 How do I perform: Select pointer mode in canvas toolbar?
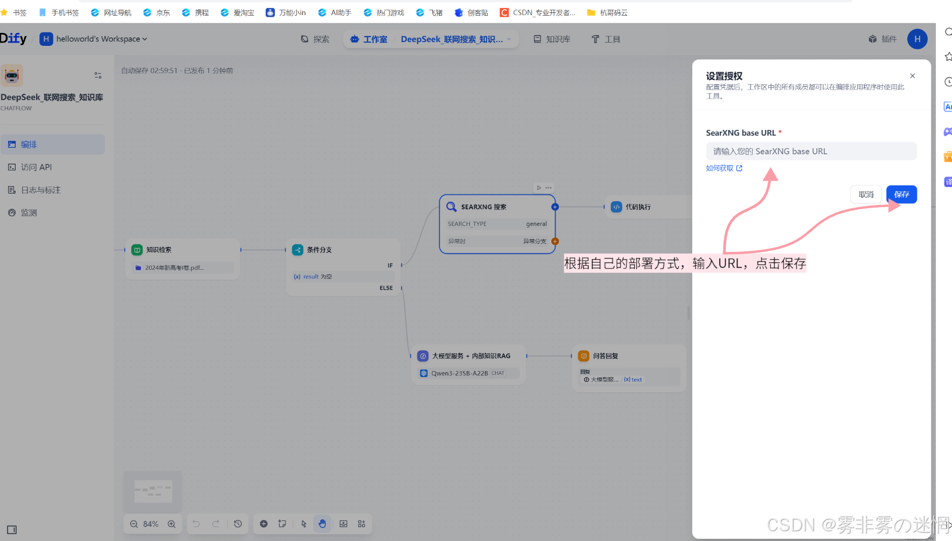coord(304,524)
